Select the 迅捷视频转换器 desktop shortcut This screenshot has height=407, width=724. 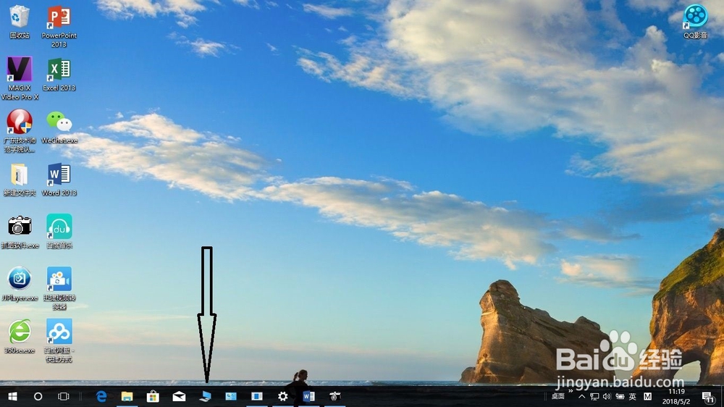[x=59, y=289]
